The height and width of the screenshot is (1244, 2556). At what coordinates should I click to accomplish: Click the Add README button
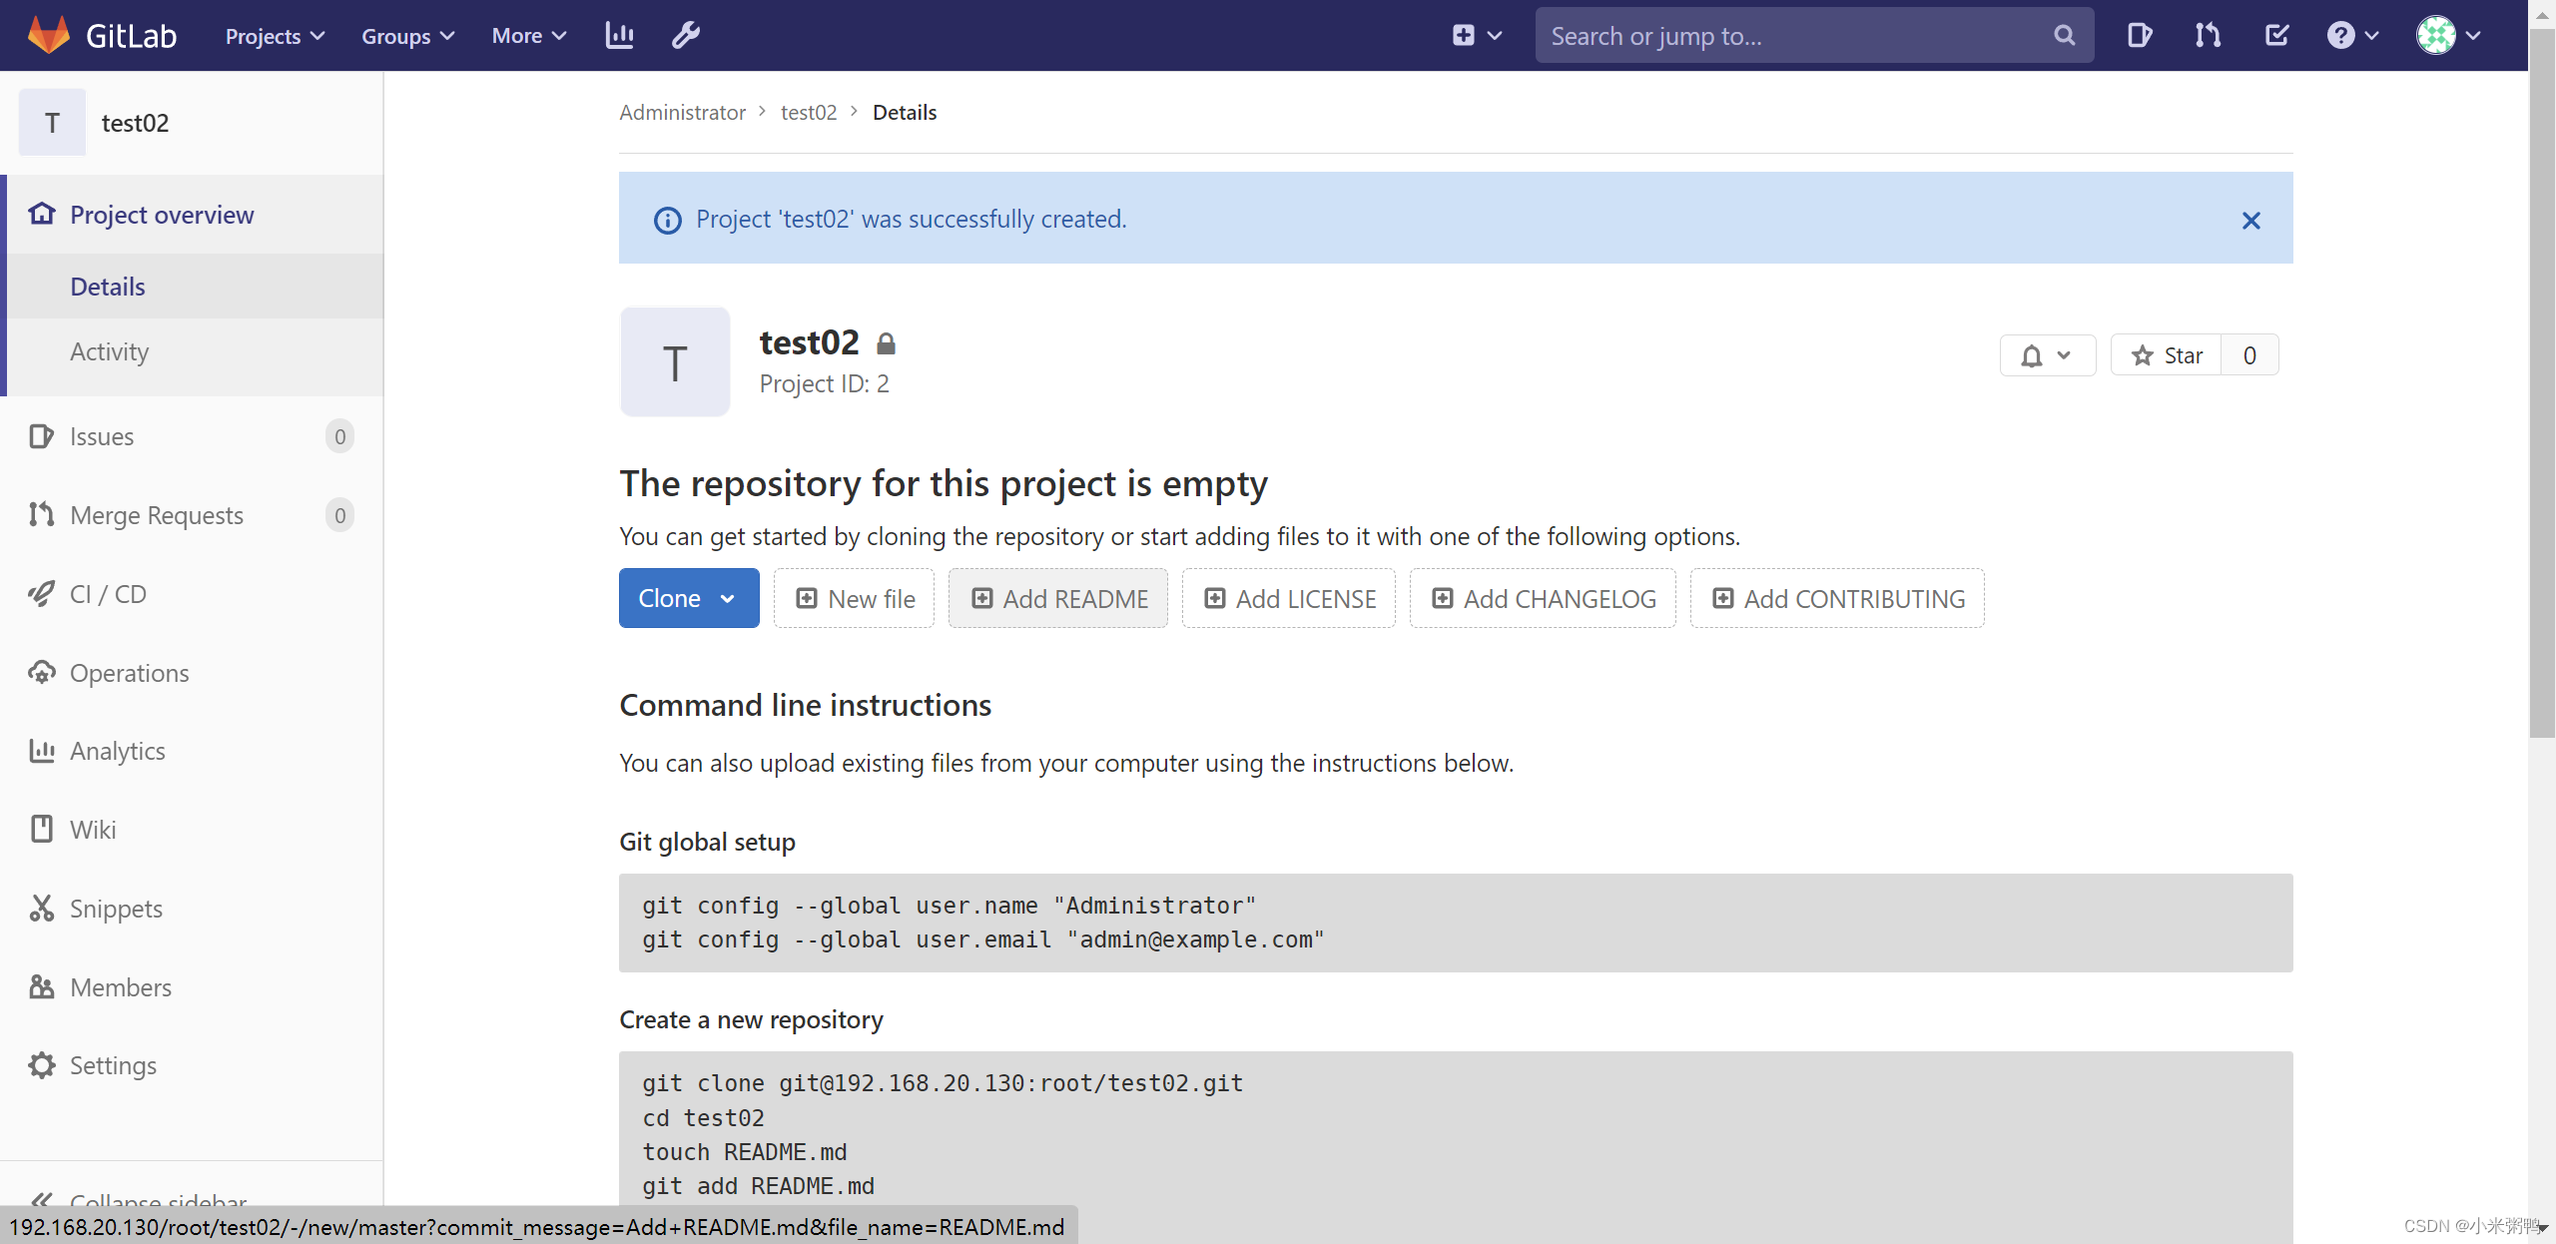click(x=1058, y=598)
